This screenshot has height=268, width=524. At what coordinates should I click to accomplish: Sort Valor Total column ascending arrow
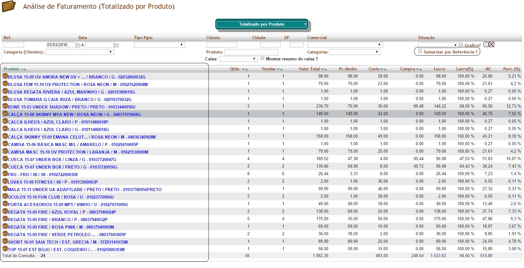click(x=326, y=69)
